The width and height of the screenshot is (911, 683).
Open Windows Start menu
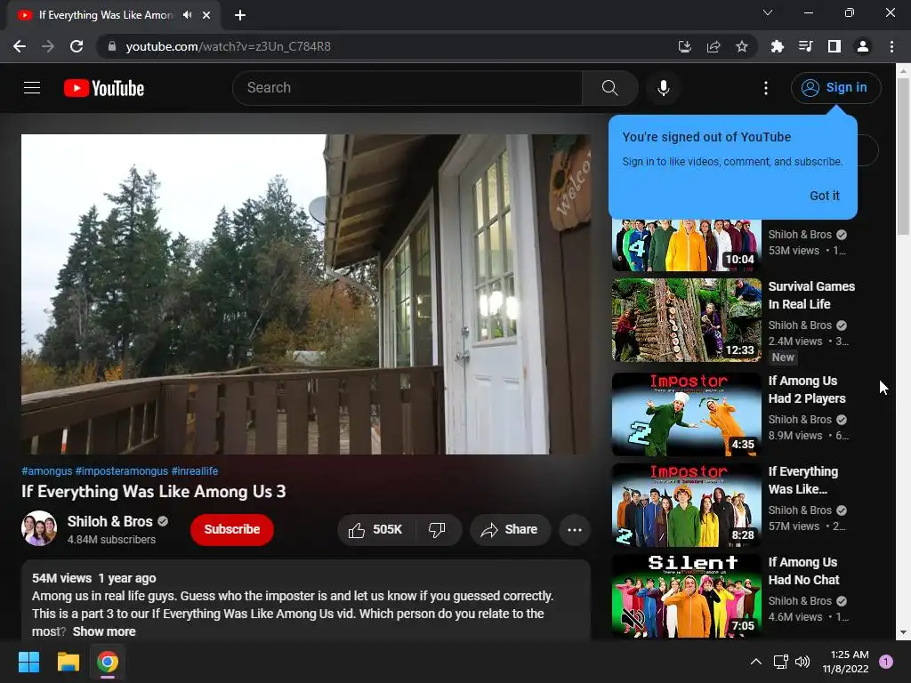[x=29, y=662]
